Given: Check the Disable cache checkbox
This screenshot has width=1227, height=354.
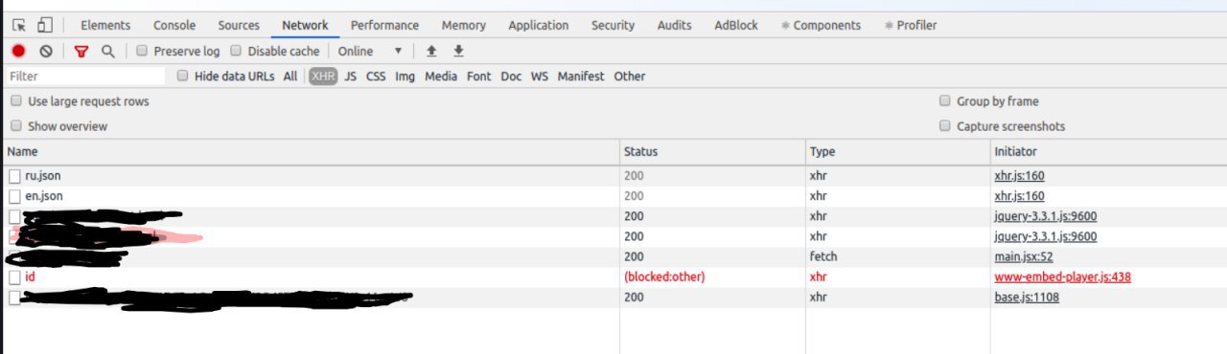Looking at the screenshot, I should pyautogui.click(x=237, y=51).
